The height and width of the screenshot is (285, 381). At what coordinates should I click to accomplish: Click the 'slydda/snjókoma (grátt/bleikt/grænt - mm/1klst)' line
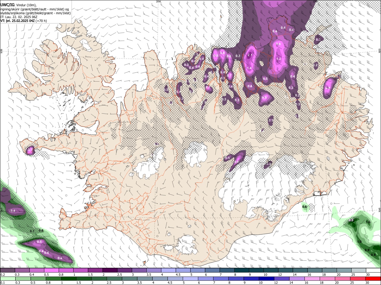(35, 13)
